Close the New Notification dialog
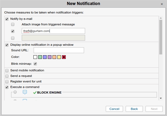The width and height of the screenshot is (167, 116). point(162,4)
